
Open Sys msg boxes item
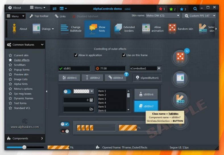click(22, 94)
